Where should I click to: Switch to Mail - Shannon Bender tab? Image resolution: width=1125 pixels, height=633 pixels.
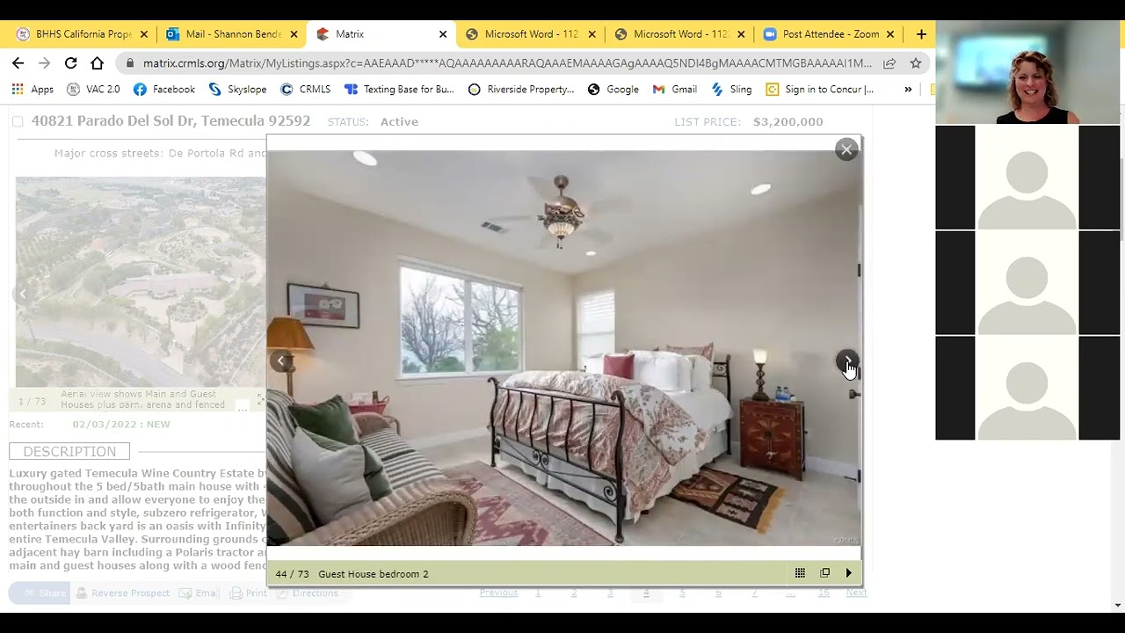tap(233, 34)
